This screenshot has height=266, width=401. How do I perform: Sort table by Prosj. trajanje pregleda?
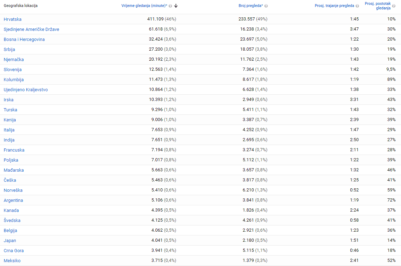[334, 6]
